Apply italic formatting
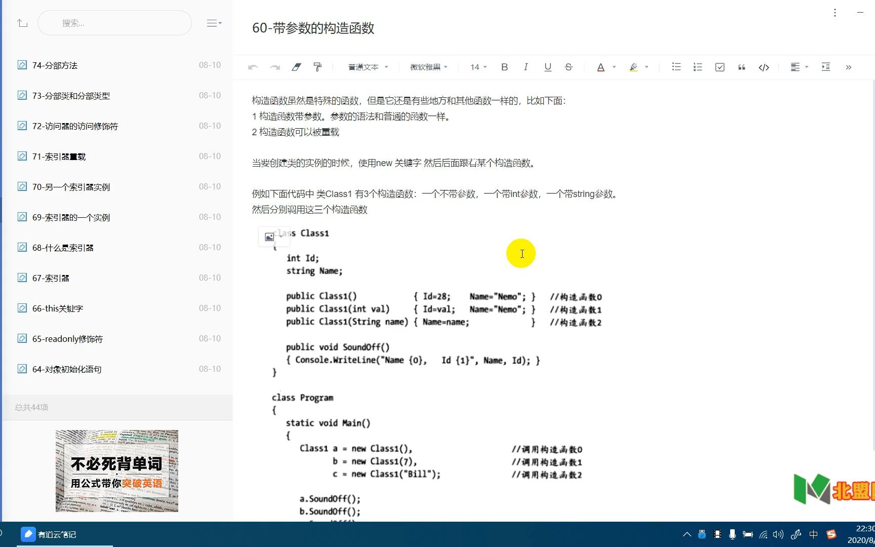875x547 pixels. [526, 66]
